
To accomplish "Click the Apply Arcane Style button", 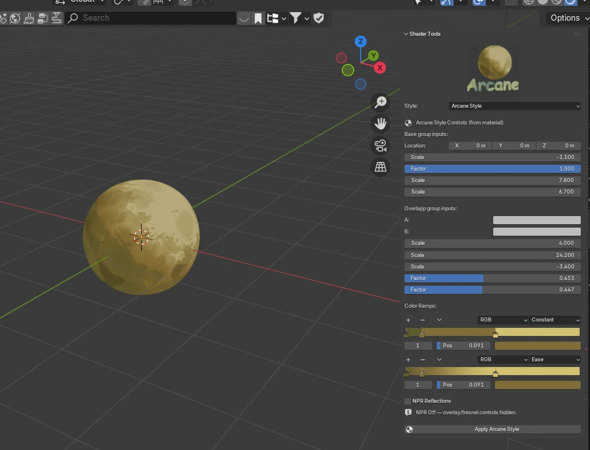I will 492,429.
